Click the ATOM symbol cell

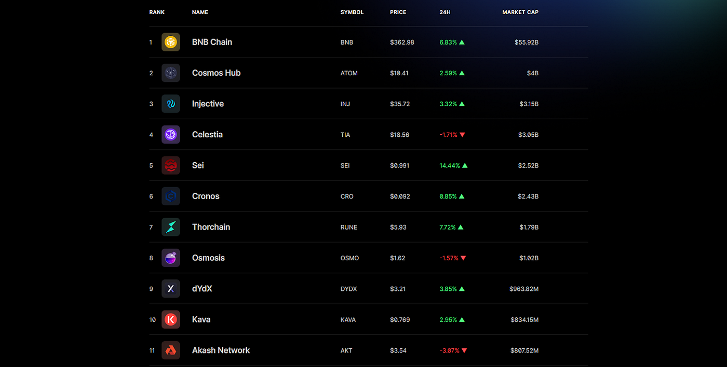coord(349,73)
